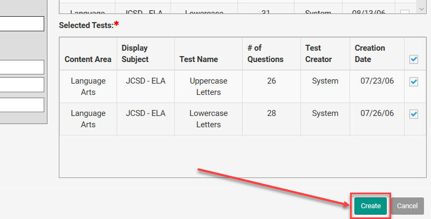
Task: Toggle the select-all checkbox in Selected Tests header
Action: 414,59
